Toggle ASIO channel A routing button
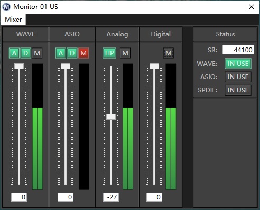 (x=61, y=53)
